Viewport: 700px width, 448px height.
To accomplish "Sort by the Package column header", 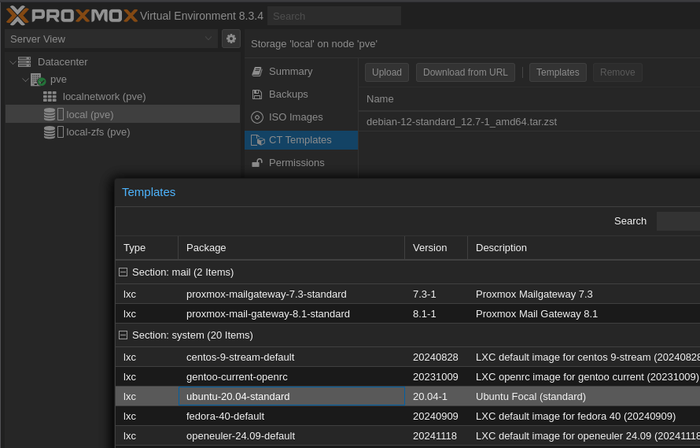I will point(292,248).
